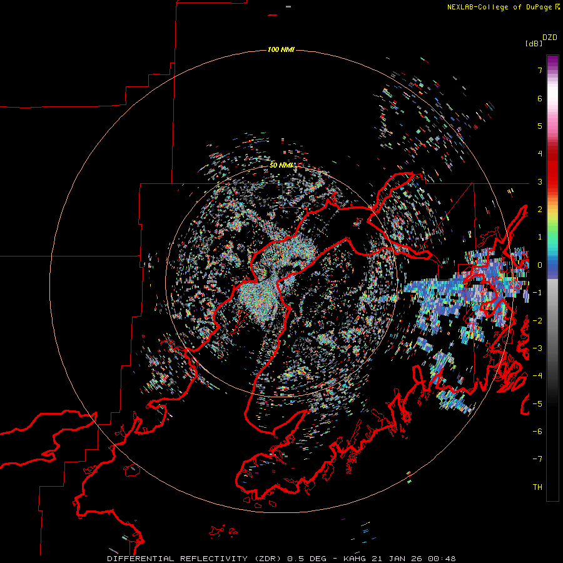Click the legend value -4

coord(537,376)
